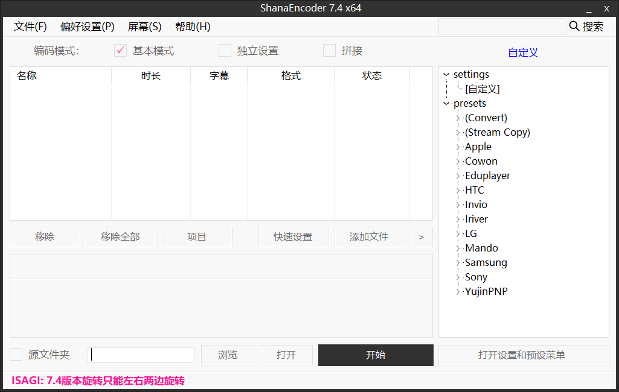Click the 打开设置和预设菜单 button

523,355
